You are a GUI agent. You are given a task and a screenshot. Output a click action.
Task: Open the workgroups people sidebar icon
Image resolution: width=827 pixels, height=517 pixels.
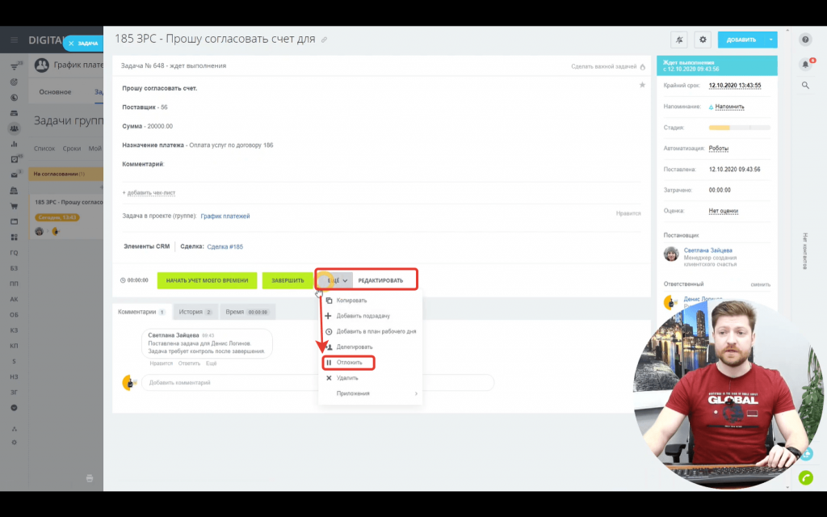pos(15,128)
